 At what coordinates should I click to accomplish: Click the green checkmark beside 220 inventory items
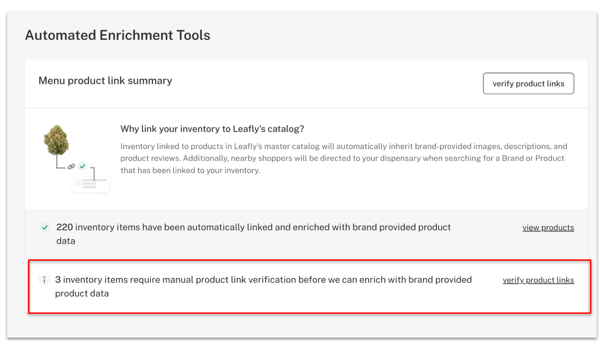(x=45, y=227)
